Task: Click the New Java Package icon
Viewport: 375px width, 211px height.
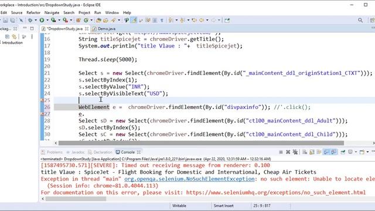Action: click(79, 21)
